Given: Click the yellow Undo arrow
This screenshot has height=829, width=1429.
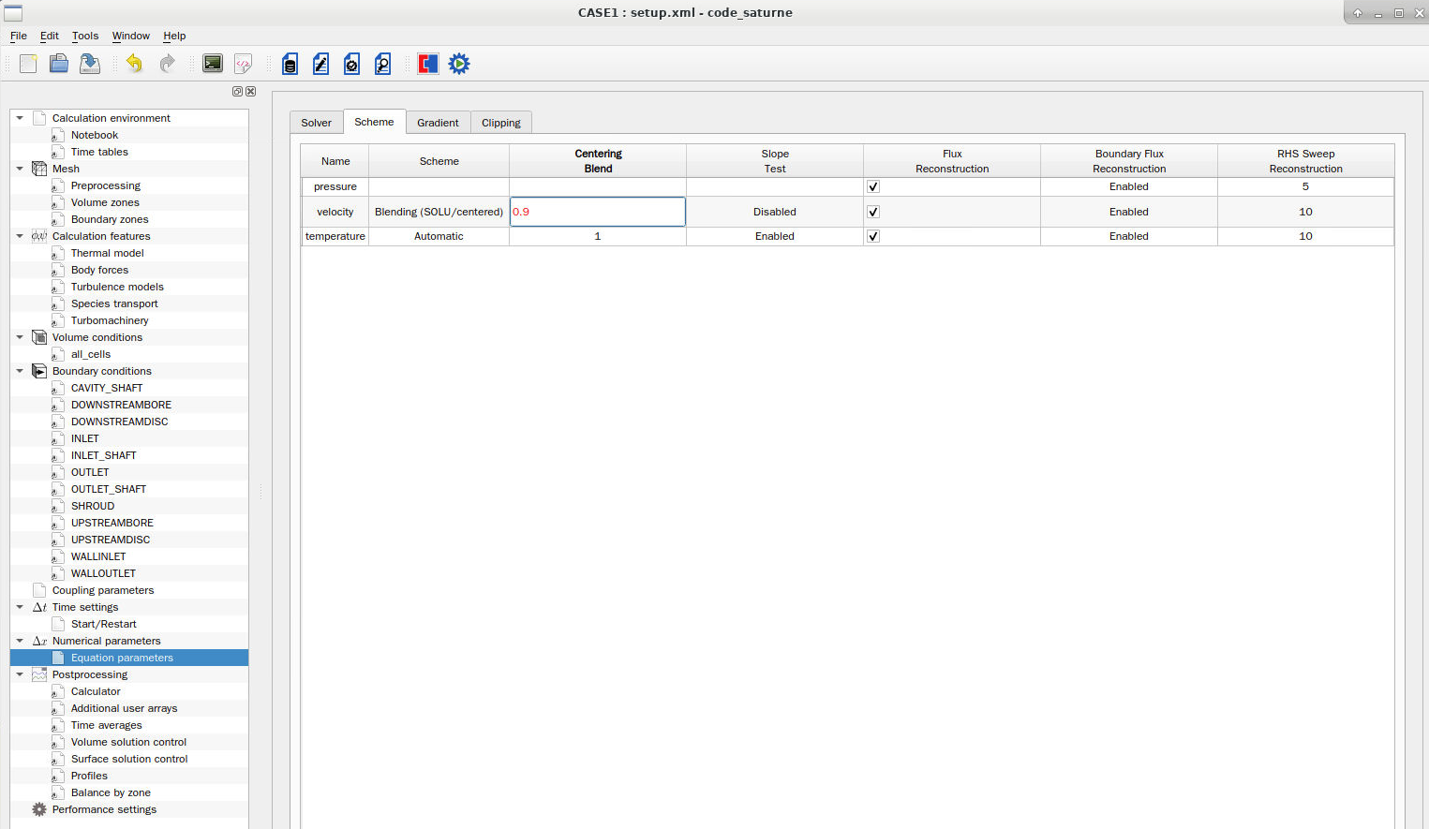Looking at the screenshot, I should [x=135, y=64].
